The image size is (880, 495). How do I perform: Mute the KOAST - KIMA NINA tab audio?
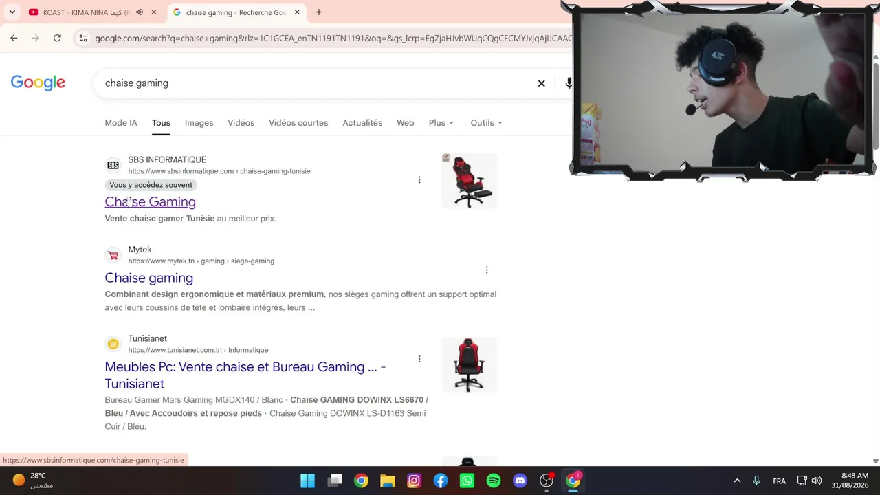coord(140,12)
